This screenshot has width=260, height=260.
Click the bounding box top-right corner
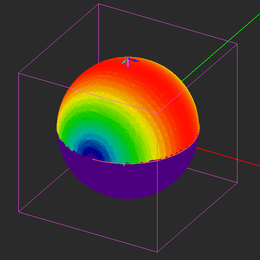237,44
